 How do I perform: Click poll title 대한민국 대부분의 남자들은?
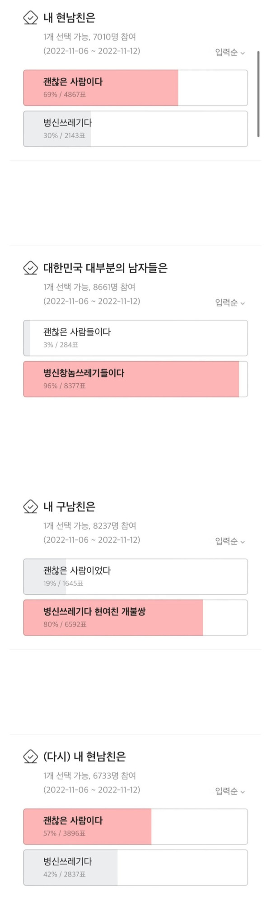tap(105, 268)
